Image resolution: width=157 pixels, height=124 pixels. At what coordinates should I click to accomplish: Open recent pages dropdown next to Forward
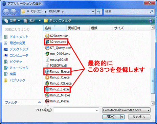pyautogui.click(x=18, y=12)
